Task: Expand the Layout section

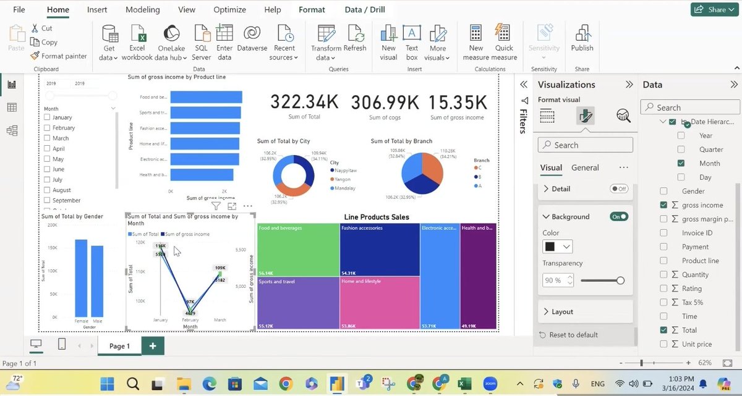Action: (x=546, y=312)
